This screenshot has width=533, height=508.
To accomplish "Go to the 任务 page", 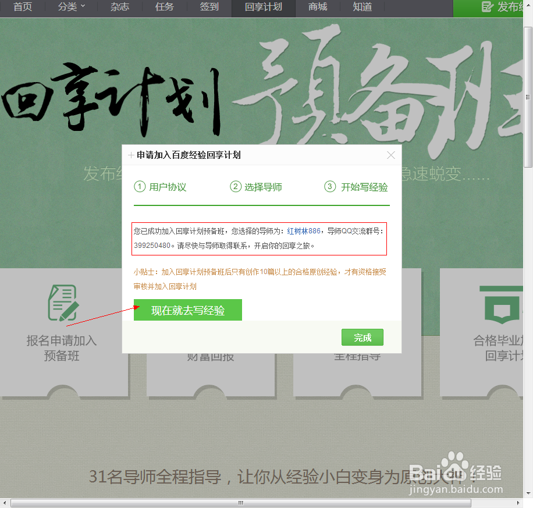I will [164, 7].
